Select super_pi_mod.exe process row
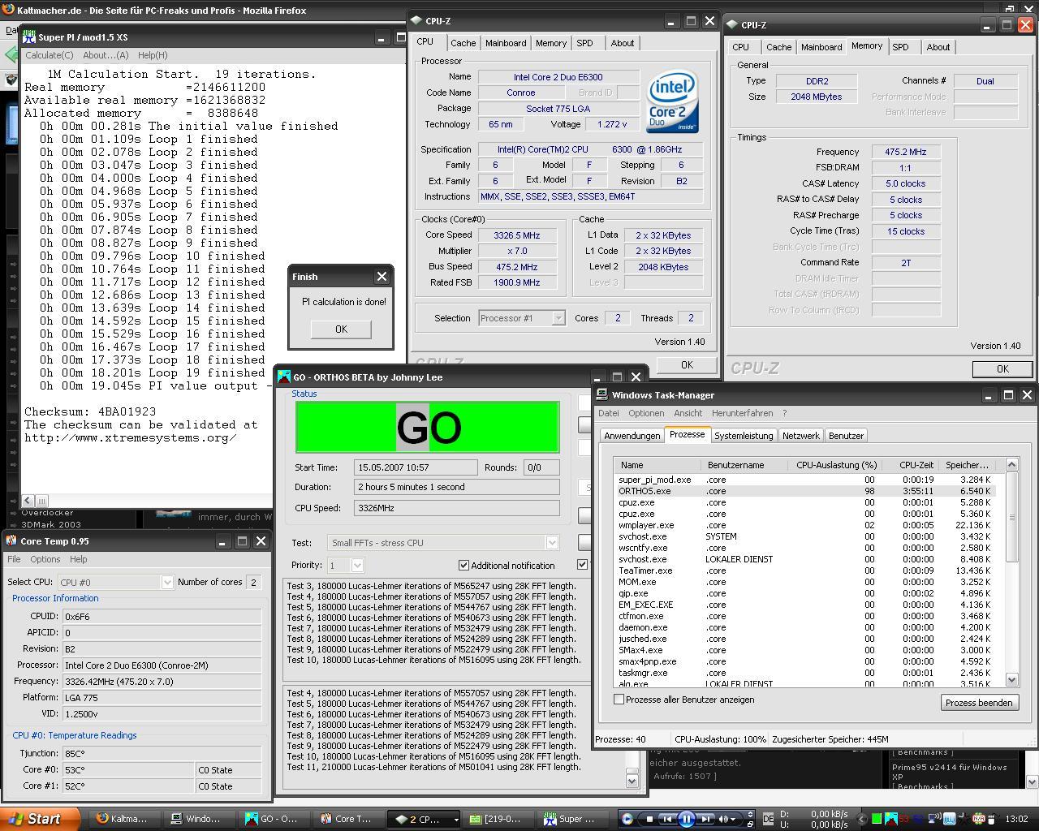Screen dimensions: 1039x831 pyautogui.click(x=804, y=480)
